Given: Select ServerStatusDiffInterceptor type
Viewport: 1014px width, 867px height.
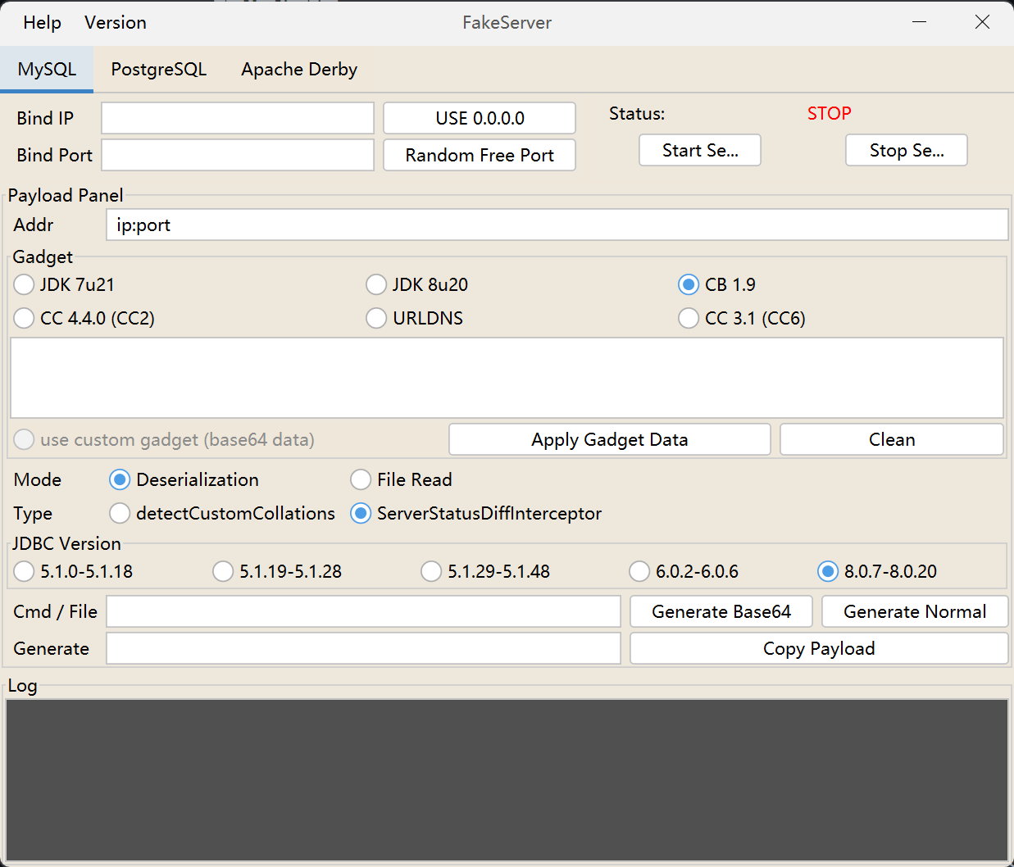Looking at the screenshot, I should click(476, 513).
